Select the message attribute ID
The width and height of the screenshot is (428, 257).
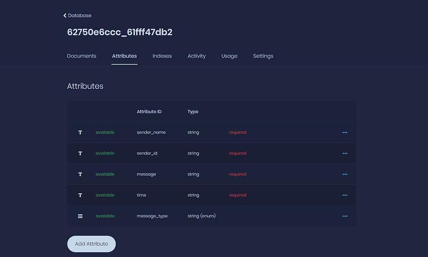point(146,174)
